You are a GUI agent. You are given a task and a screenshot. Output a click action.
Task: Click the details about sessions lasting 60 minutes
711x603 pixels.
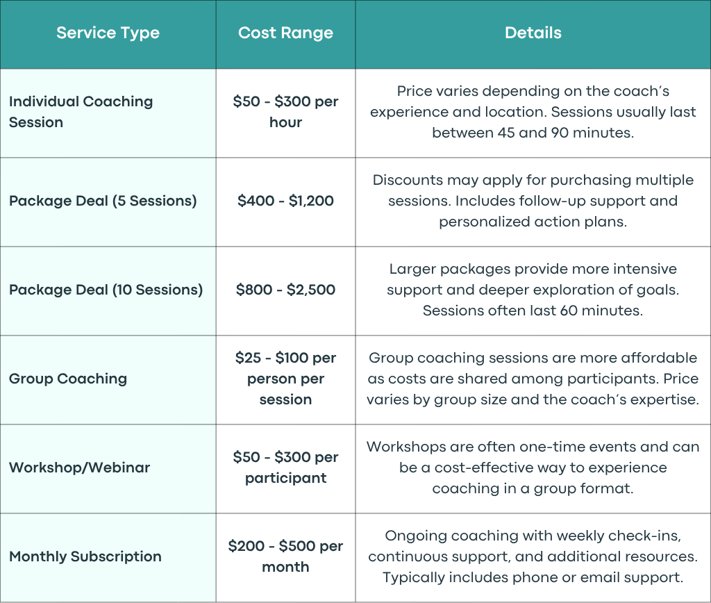533,290
